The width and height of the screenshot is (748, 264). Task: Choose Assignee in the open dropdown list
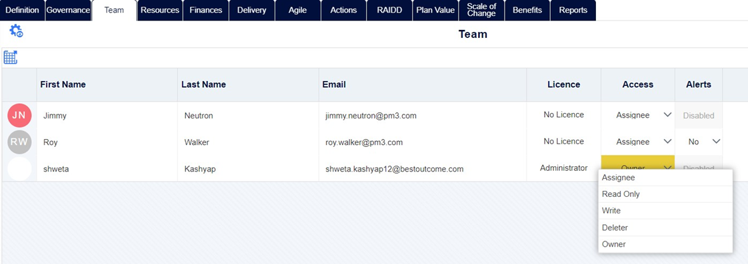[665, 178]
